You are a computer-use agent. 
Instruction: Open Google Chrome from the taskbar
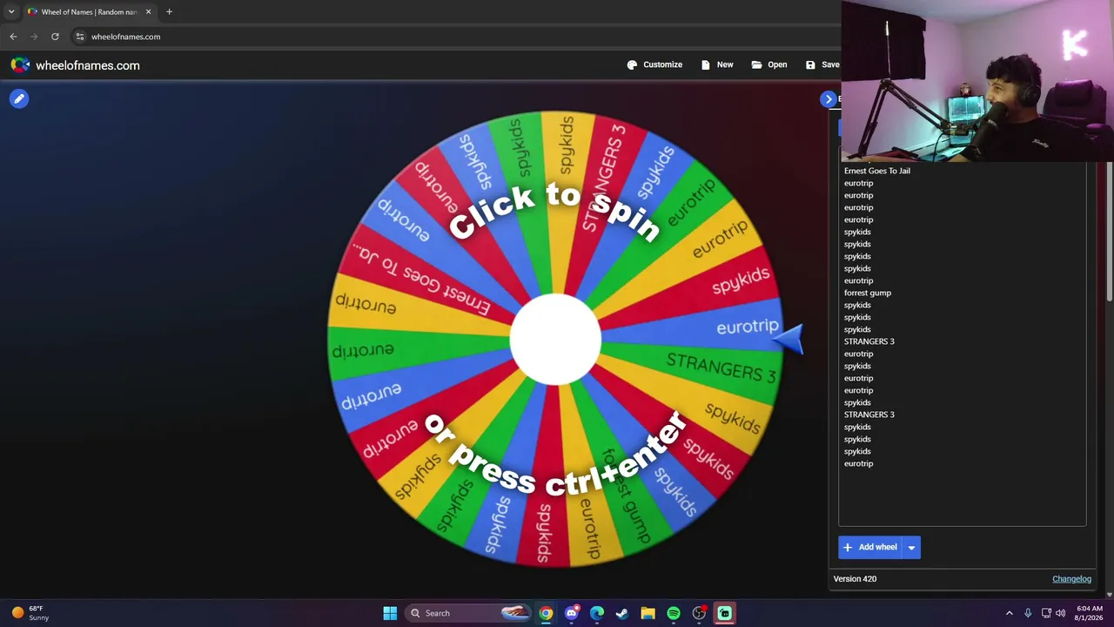[x=546, y=613]
